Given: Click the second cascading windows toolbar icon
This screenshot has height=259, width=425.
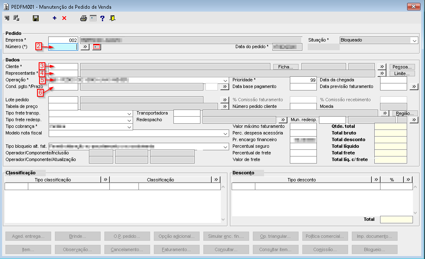Looking at the screenshot, I should 16,18.
